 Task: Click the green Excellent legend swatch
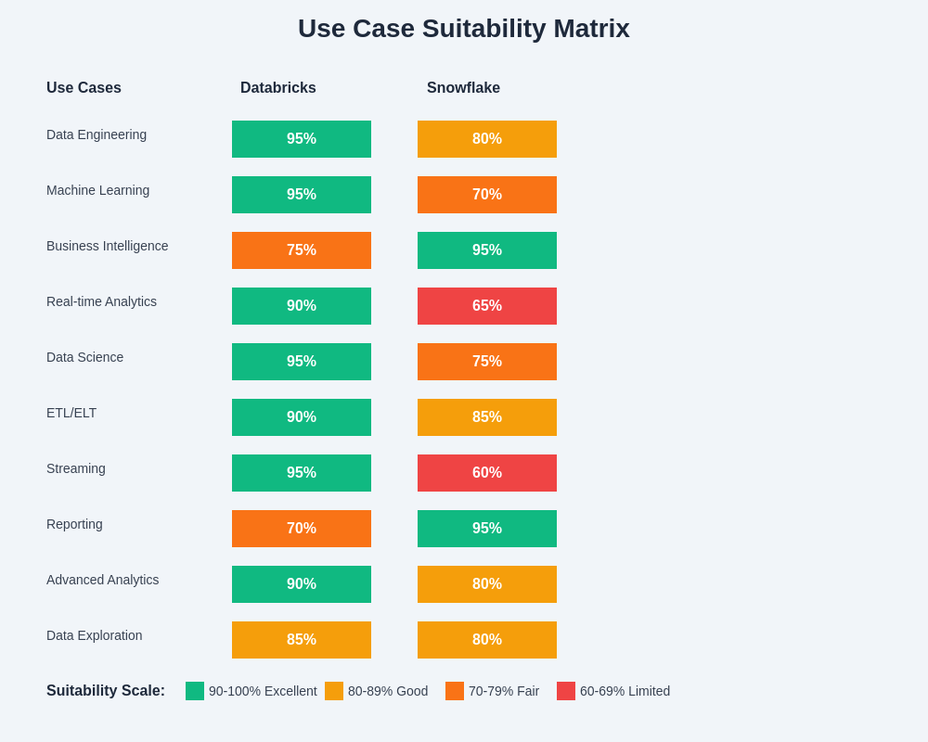point(195,691)
